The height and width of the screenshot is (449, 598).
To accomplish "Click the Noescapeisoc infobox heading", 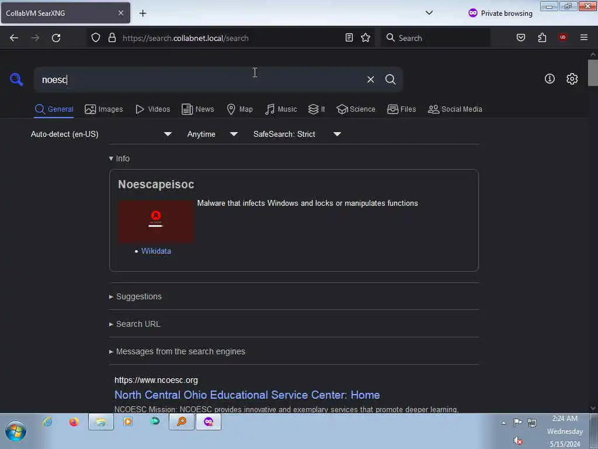I will pyautogui.click(x=156, y=184).
